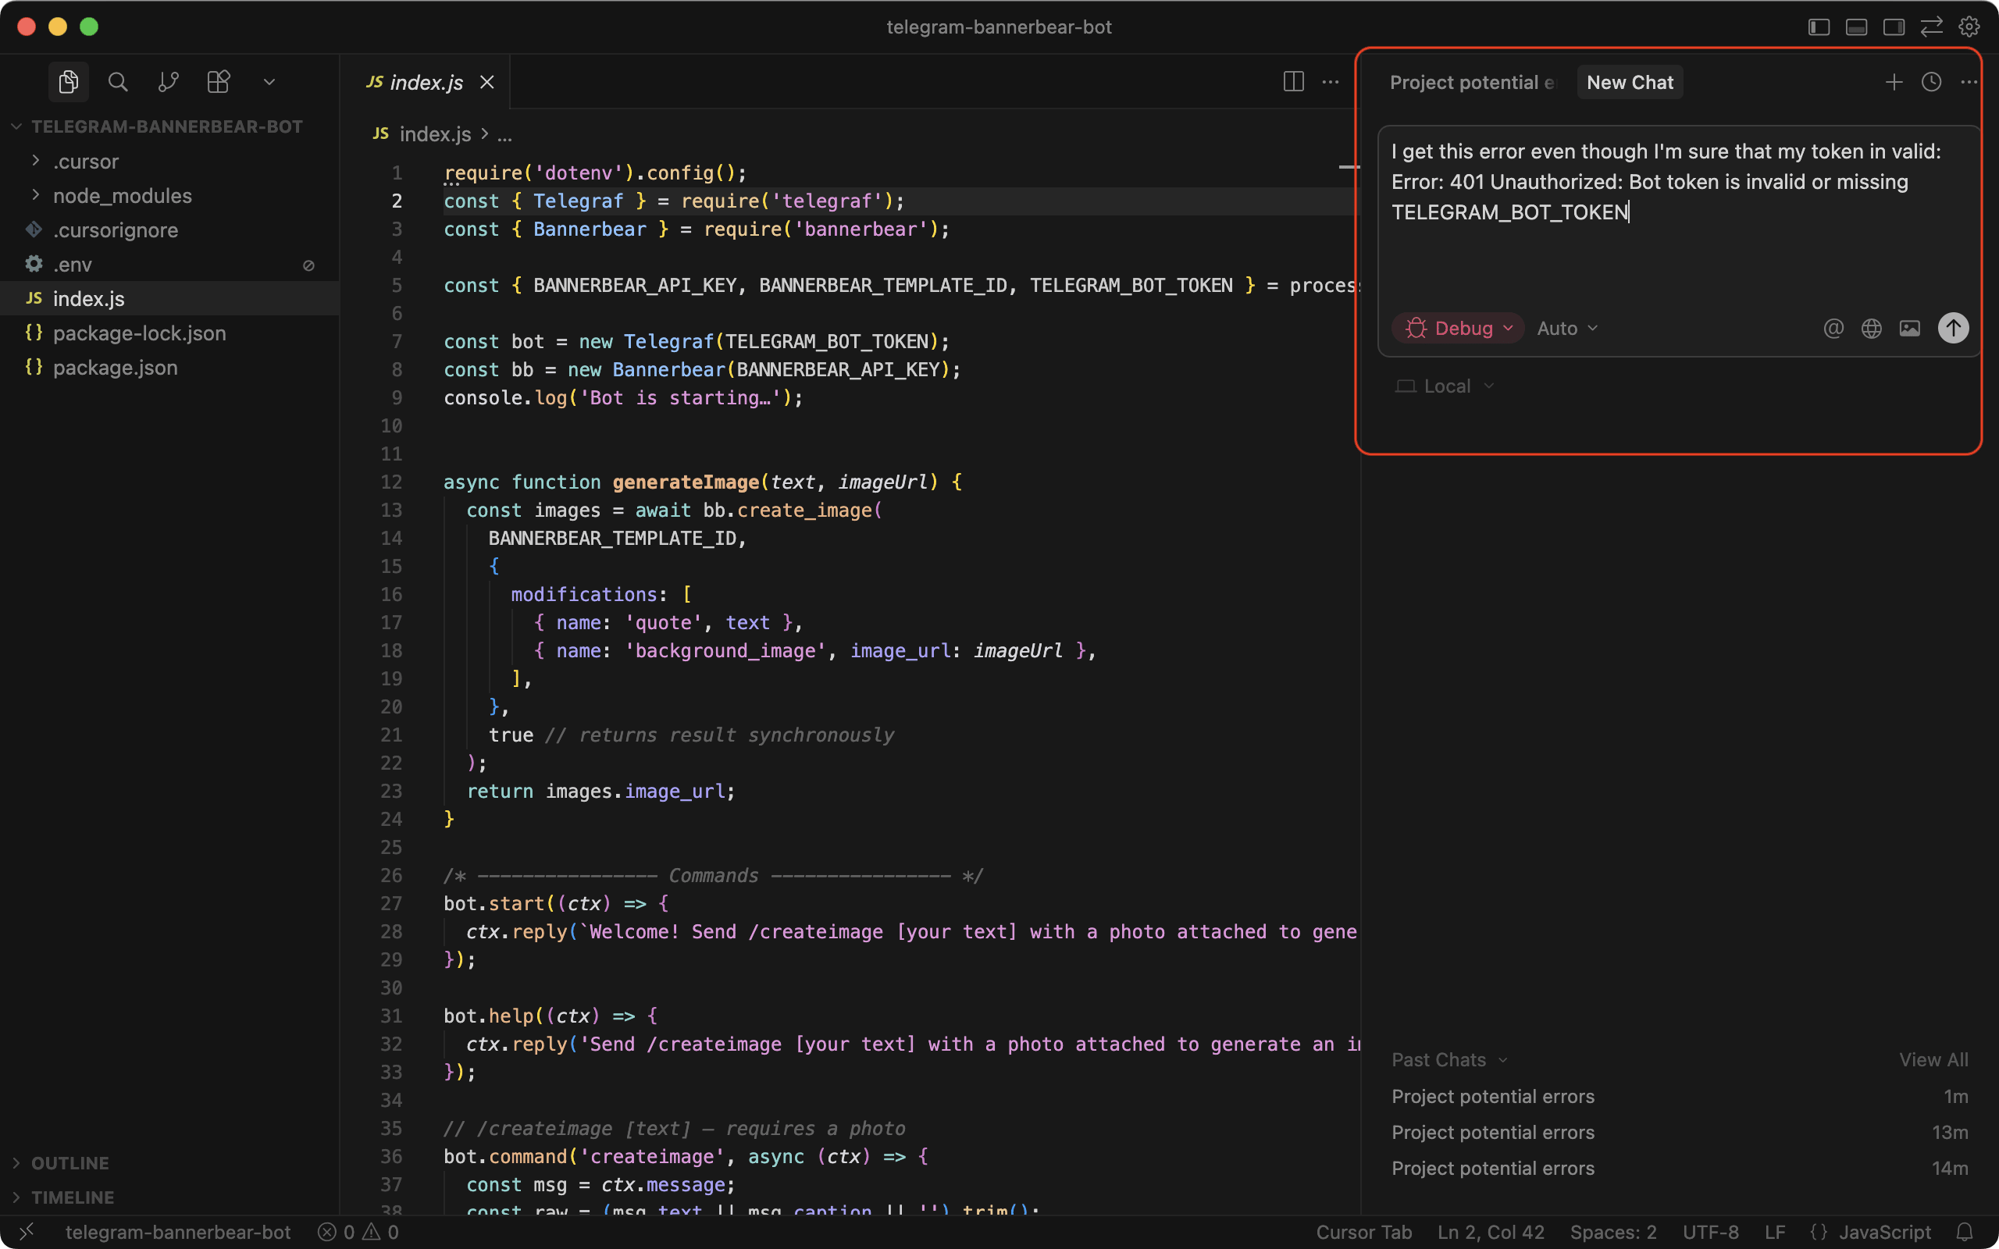Toggle the bottom panel visibility
The width and height of the screenshot is (1999, 1249).
(1856, 27)
